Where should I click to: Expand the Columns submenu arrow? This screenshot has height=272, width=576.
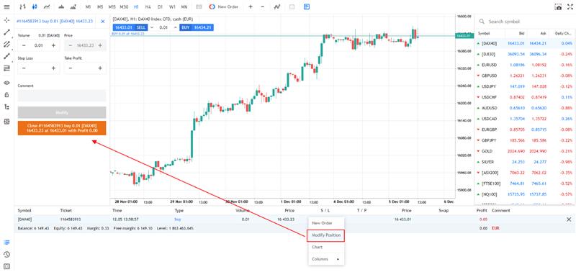[338, 259]
